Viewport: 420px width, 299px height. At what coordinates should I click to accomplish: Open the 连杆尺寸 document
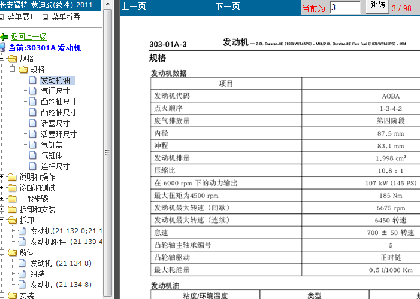pos(55,166)
